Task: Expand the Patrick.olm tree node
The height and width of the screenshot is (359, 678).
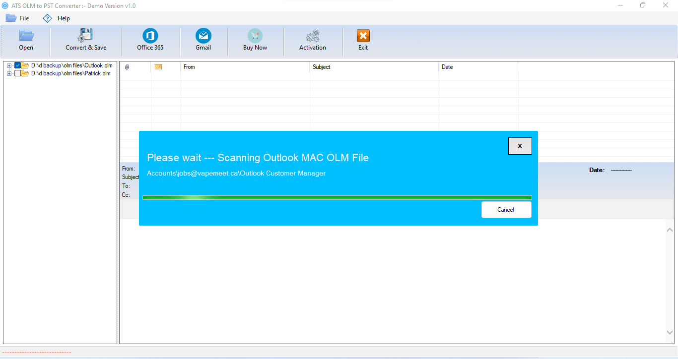Action: pos(9,73)
